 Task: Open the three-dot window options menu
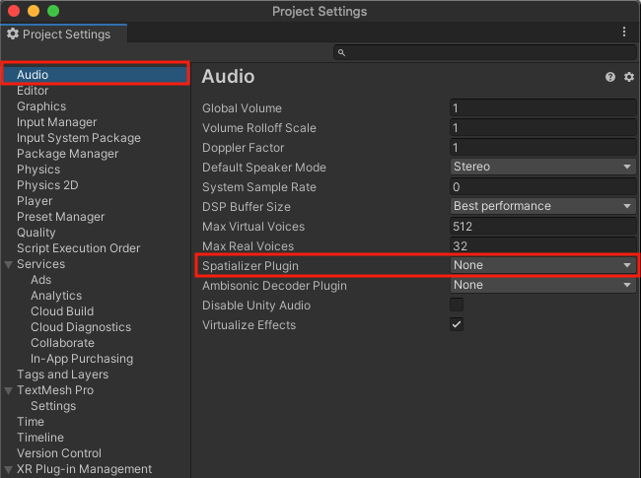click(624, 32)
